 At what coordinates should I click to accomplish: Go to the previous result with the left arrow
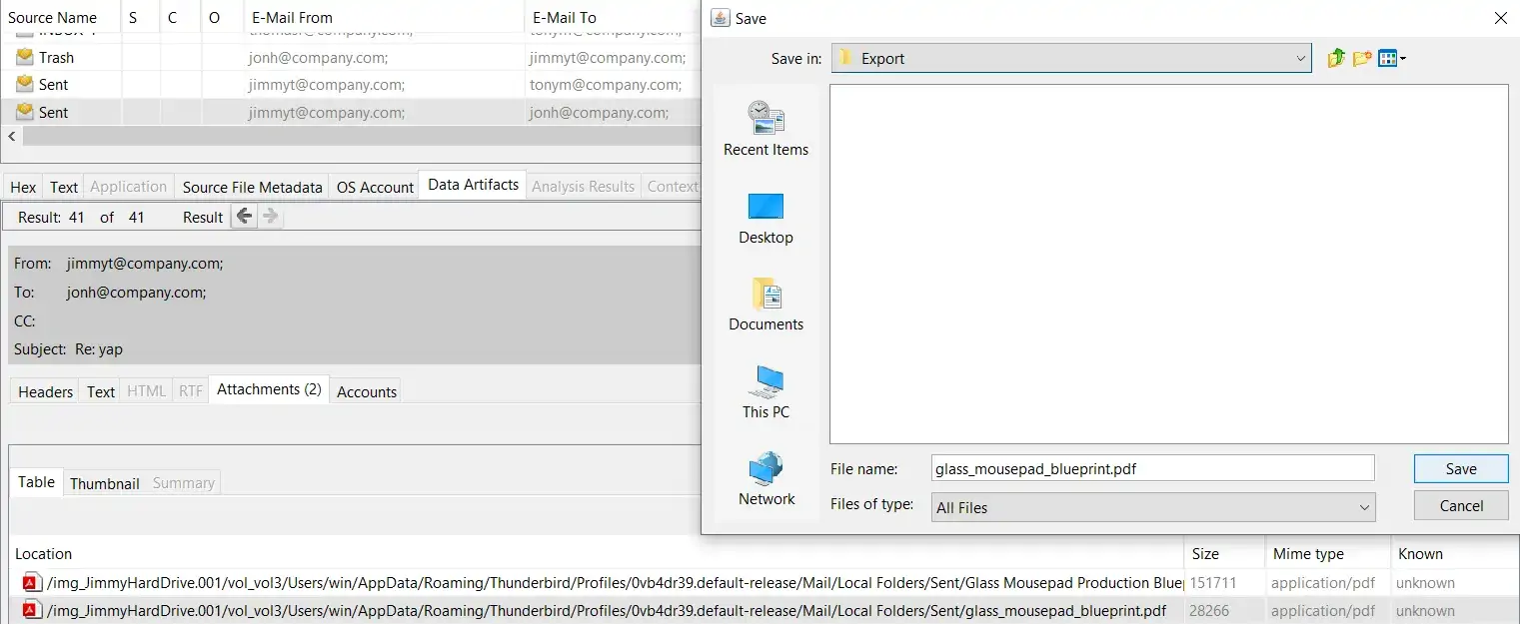coord(243,216)
